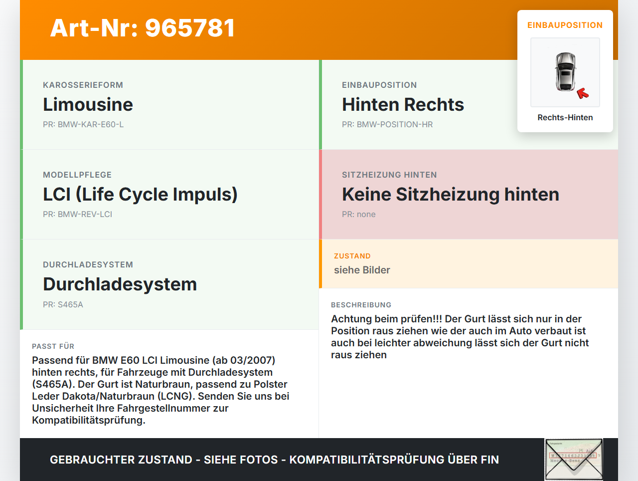Expand the BESCHREIBUNG description section
Image resolution: width=638 pixels, height=481 pixels.
pos(460,337)
